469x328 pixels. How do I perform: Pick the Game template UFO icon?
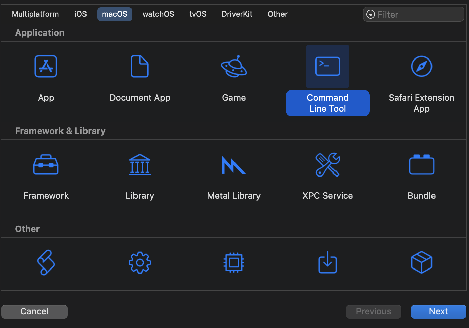234,66
